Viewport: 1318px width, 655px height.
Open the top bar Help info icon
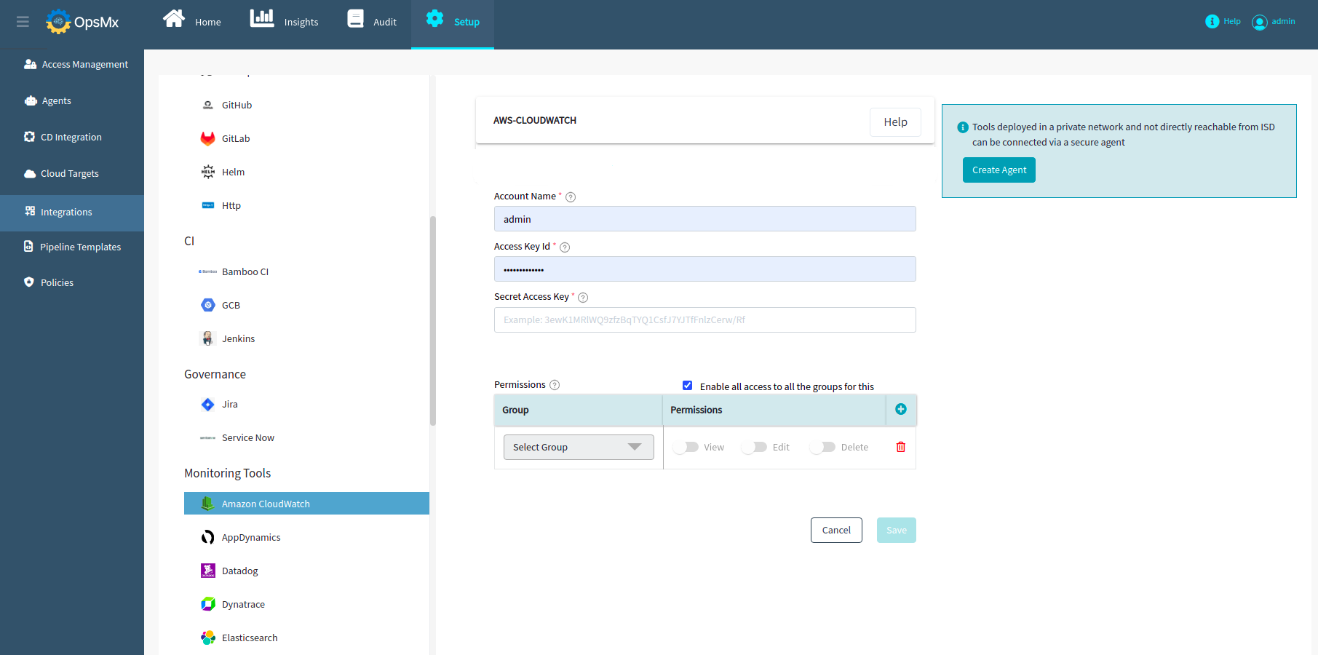[1212, 22]
